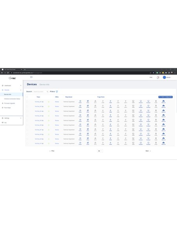Click the Department column header
177x228 pixels.
coord(69,97)
